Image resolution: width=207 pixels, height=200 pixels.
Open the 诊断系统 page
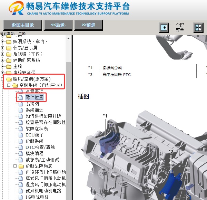(x=34, y=141)
